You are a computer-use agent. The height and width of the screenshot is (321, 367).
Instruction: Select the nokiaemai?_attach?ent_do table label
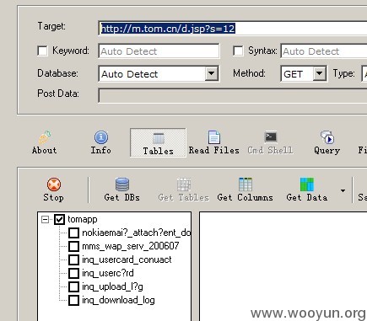pyautogui.click(x=136, y=233)
